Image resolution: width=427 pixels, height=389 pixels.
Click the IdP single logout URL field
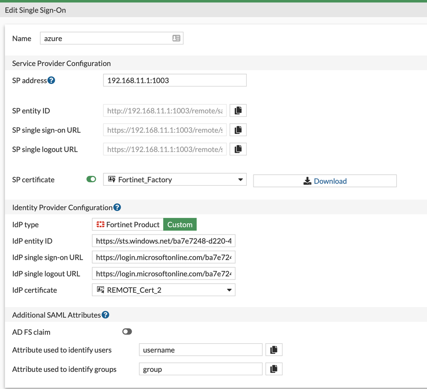coord(164,273)
